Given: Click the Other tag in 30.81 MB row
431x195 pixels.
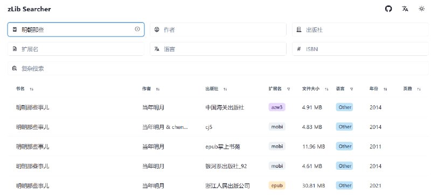Looking at the screenshot, I should (x=344, y=185).
